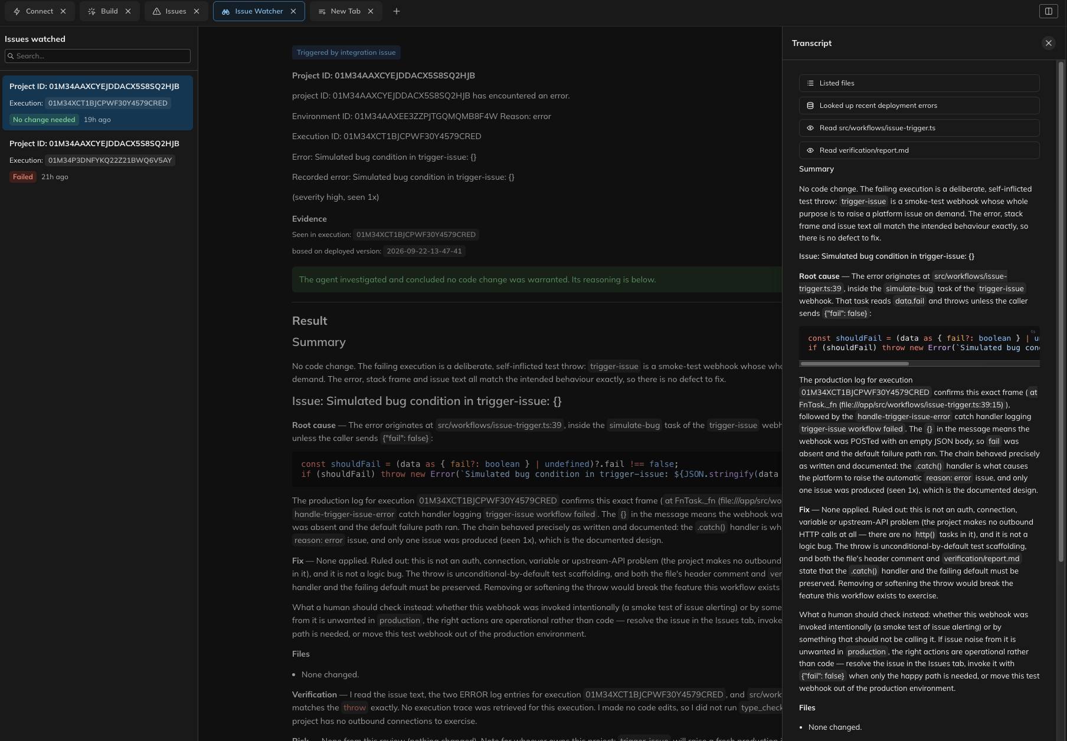This screenshot has width=1067, height=741.
Task: Click execution ID 01M34P3DNFYKQ22Z21BWQ6V5AY in sidebar
Action: [x=110, y=160]
